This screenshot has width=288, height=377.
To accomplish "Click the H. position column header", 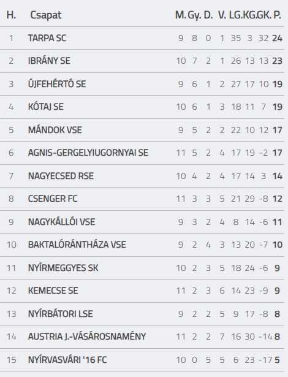I will tap(11, 15).
